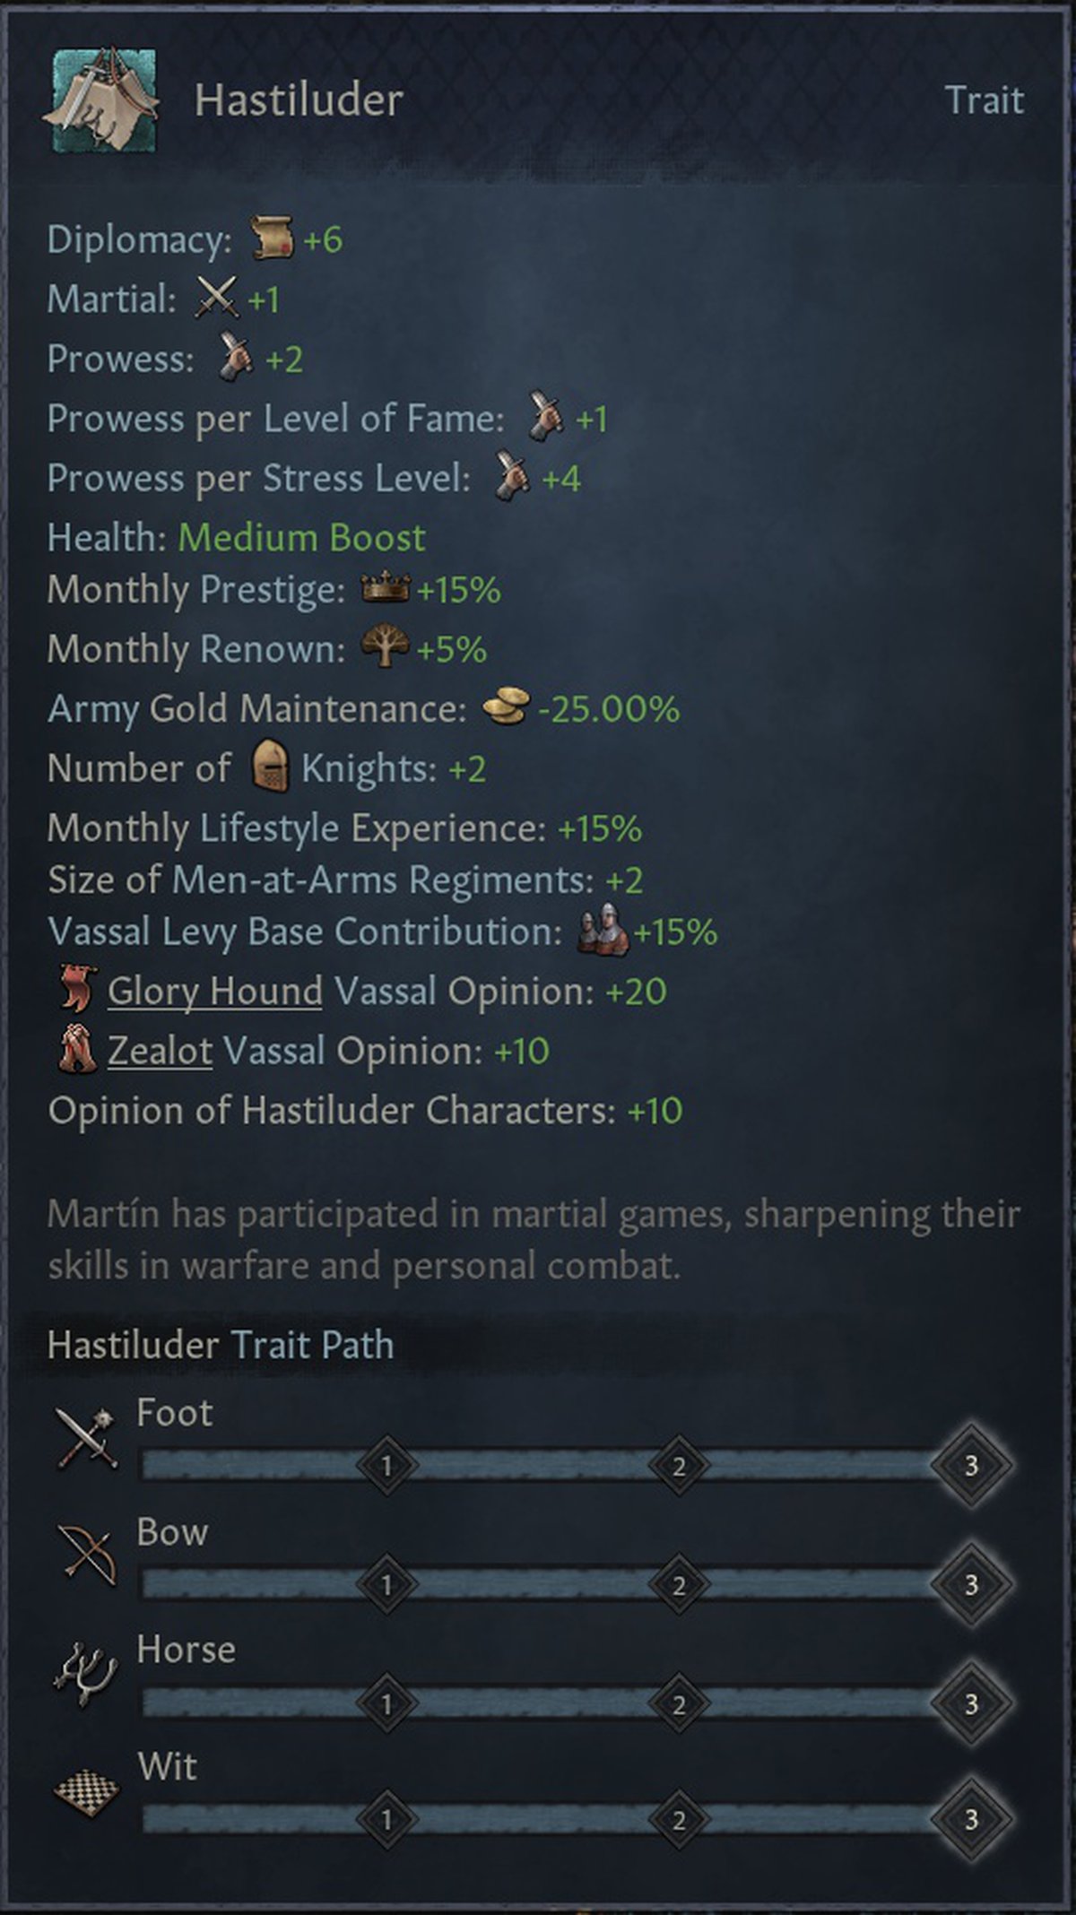Click the Martial crossed swords icon
This screenshot has height=1915, width=1076.
tap(216, 298)
